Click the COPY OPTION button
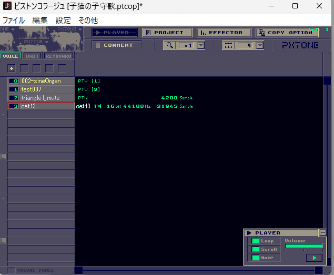The width and height of the screenshot is (334, 275). tap(287, 33)
